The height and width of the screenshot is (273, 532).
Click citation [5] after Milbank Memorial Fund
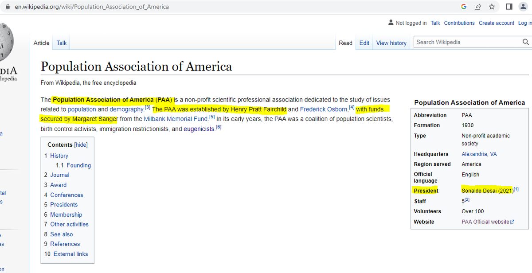click(x=212, y=117)
